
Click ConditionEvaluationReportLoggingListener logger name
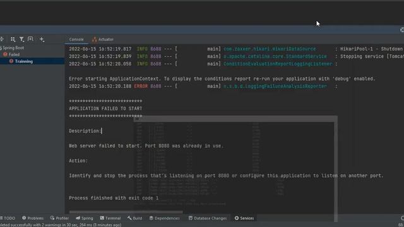pos(278,64)
